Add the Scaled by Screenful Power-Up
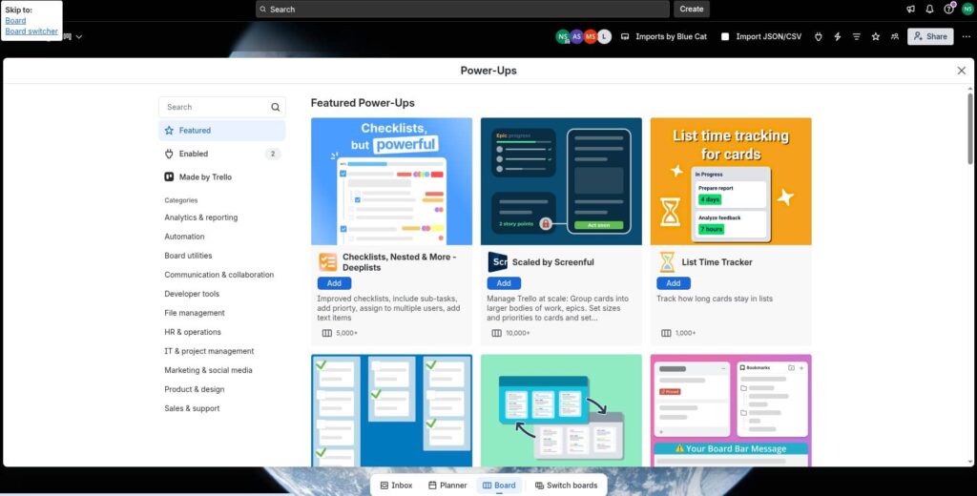This screenshot has width=977, height=496. [504, 283]
